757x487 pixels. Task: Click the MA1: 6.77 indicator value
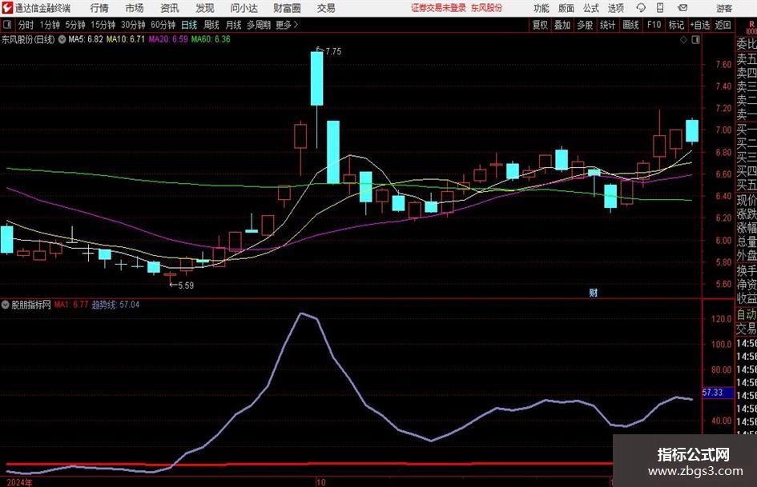click(x=71, y=305)
